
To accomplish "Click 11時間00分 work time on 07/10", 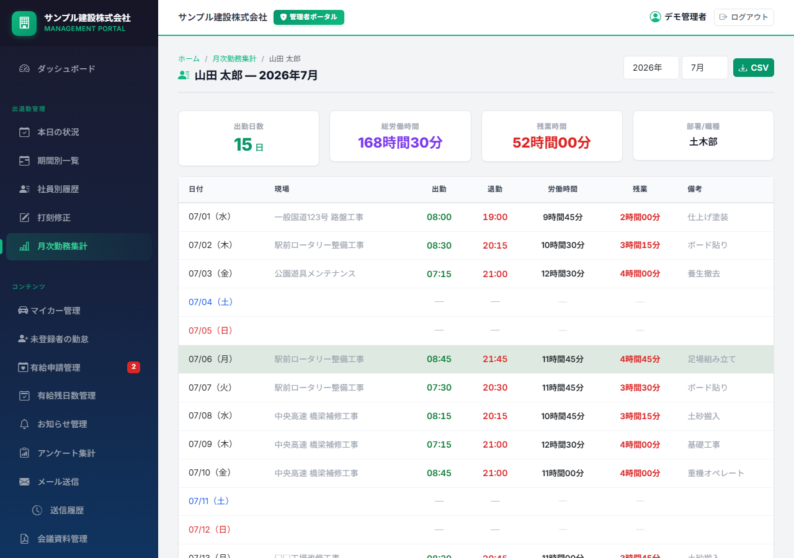I will coord(563,473).
